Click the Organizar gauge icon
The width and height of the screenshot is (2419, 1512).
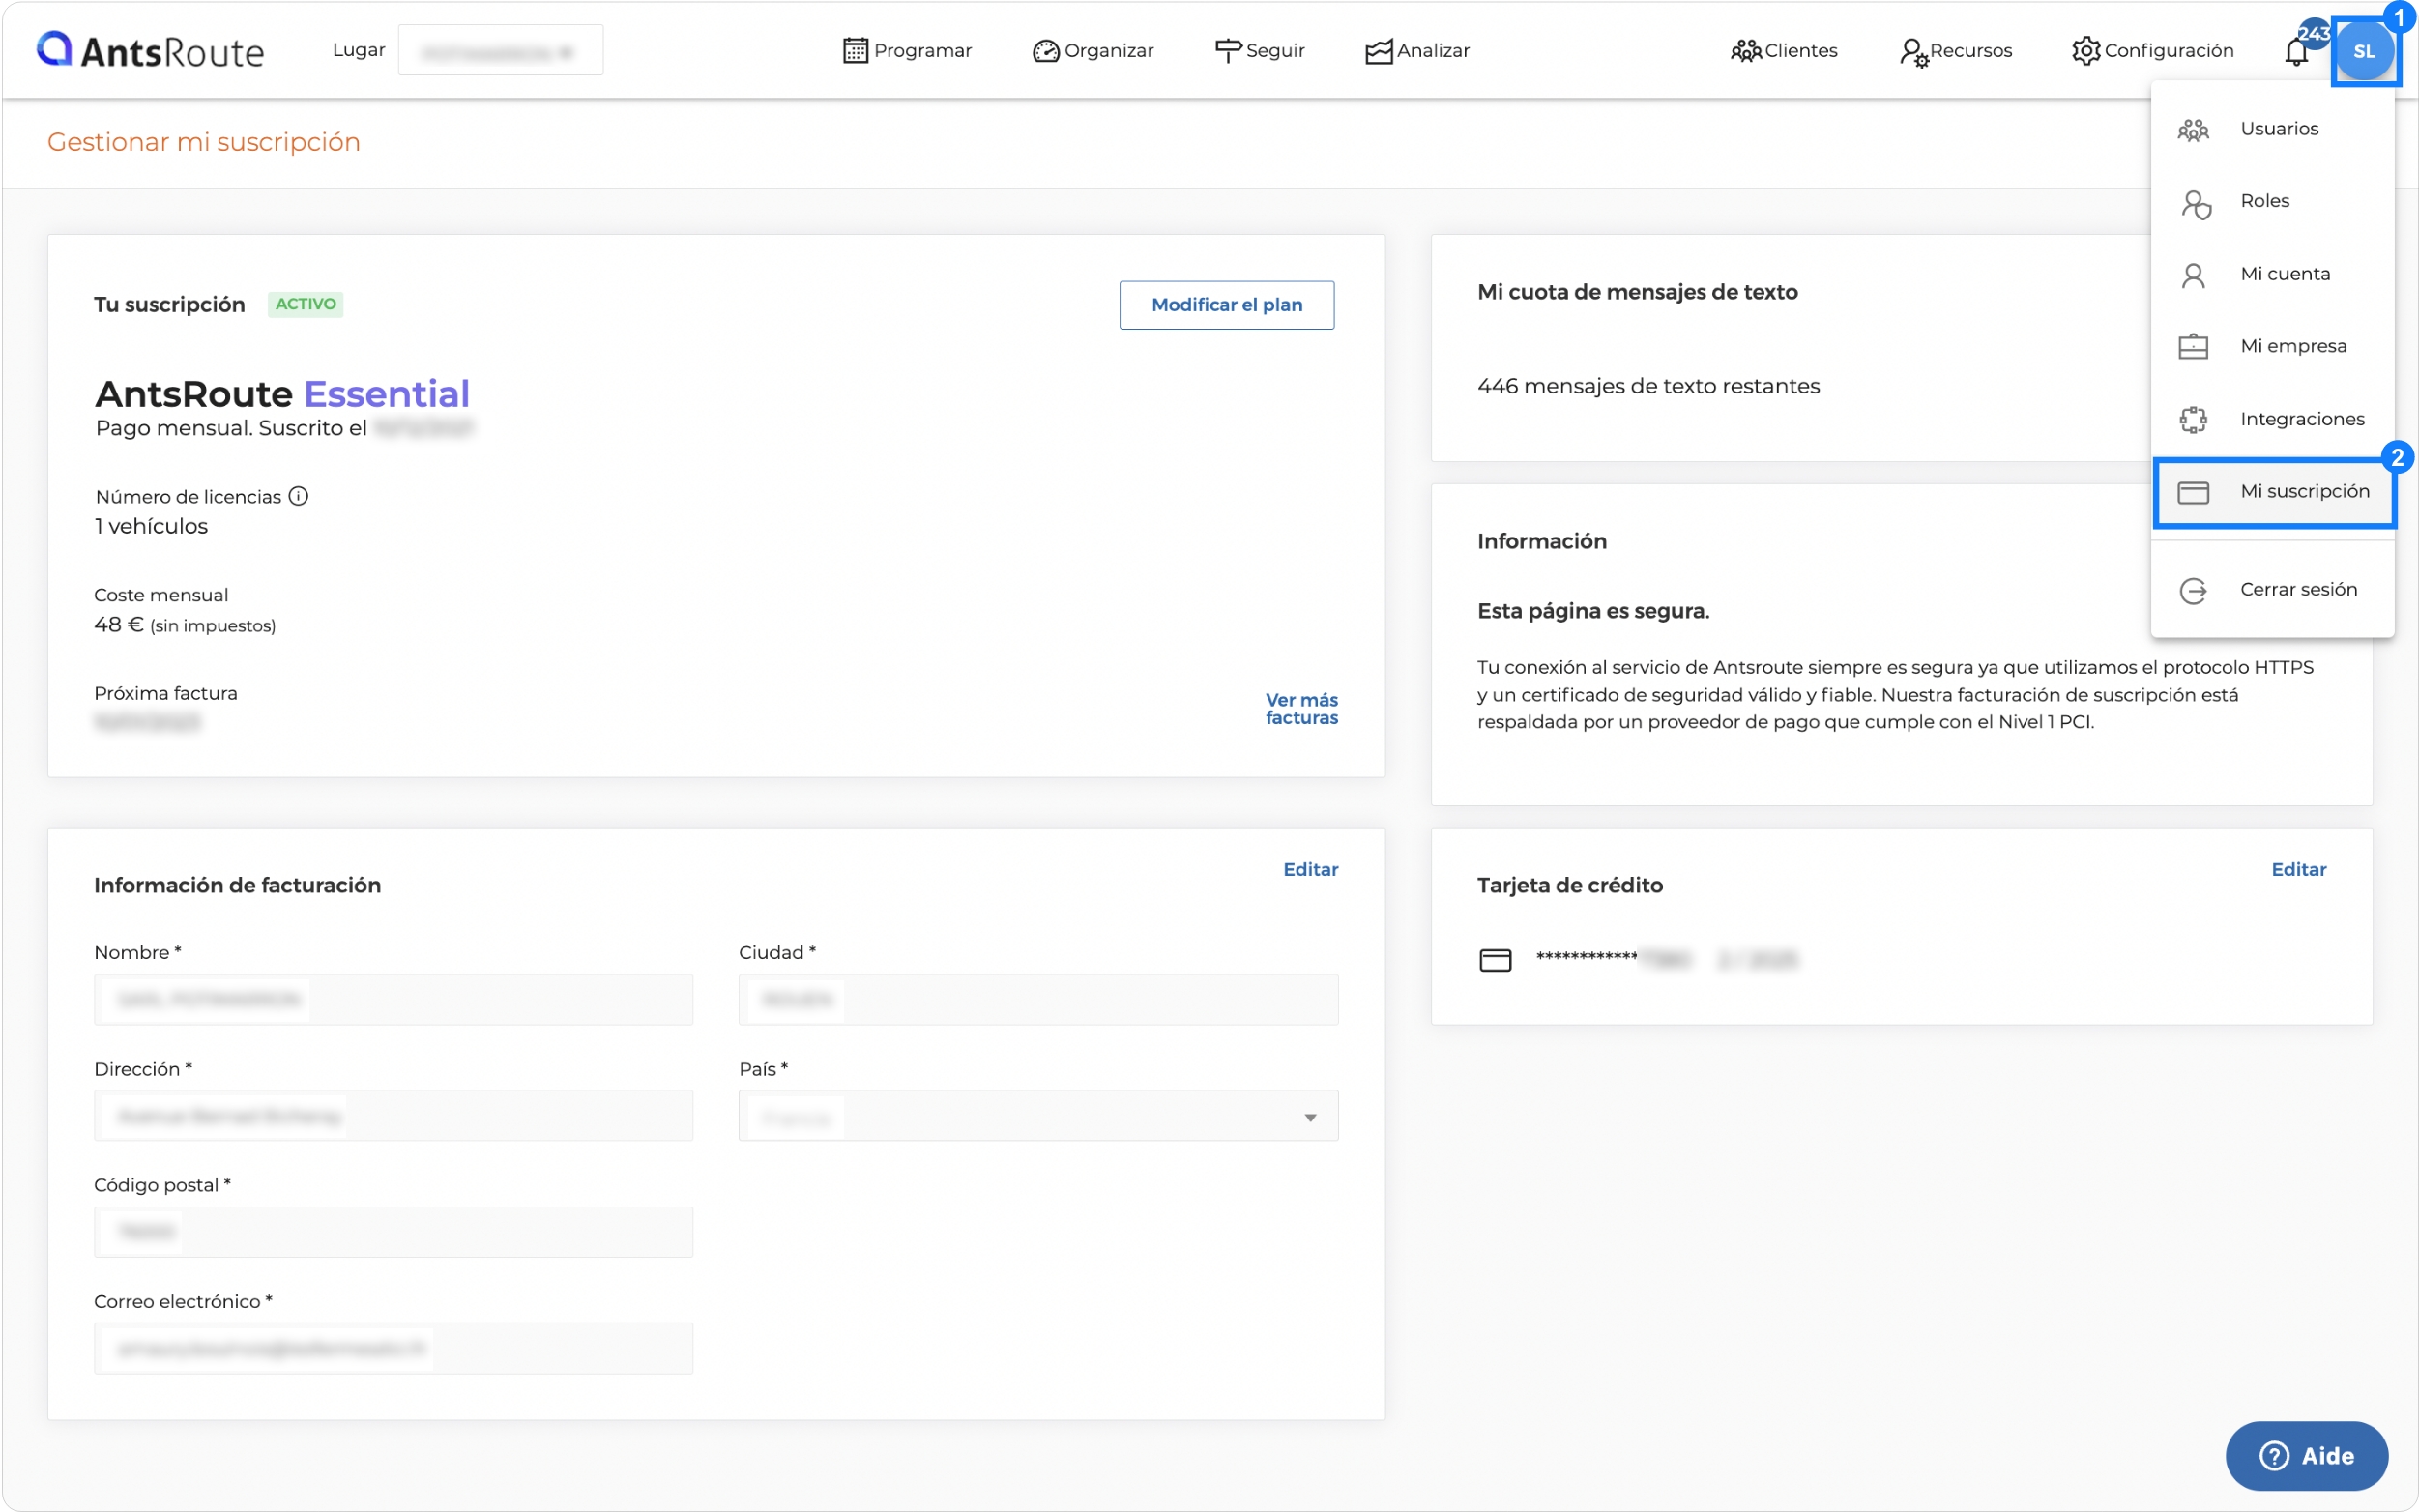1045,51
